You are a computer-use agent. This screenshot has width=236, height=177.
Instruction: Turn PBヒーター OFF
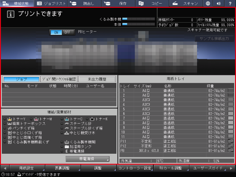click(68, 32)
